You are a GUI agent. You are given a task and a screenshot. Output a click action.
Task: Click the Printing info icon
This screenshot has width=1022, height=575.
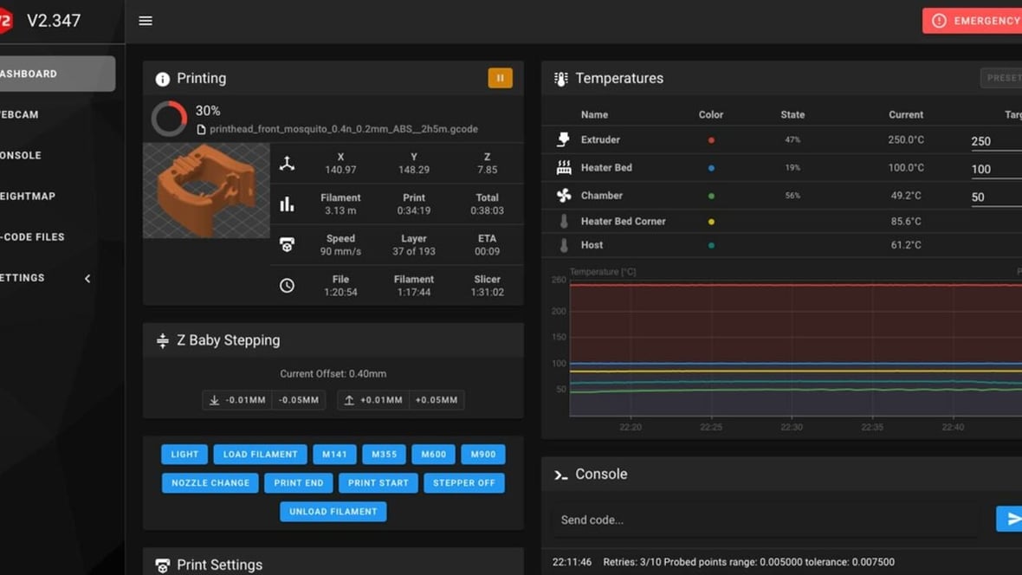pyautogui.click(x=162, y=79)
